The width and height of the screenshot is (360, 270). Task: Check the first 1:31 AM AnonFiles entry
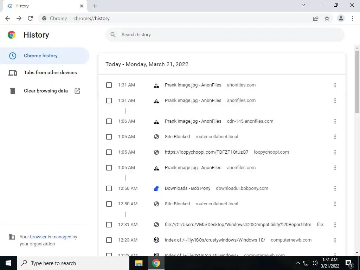click(x=109, y=85)
